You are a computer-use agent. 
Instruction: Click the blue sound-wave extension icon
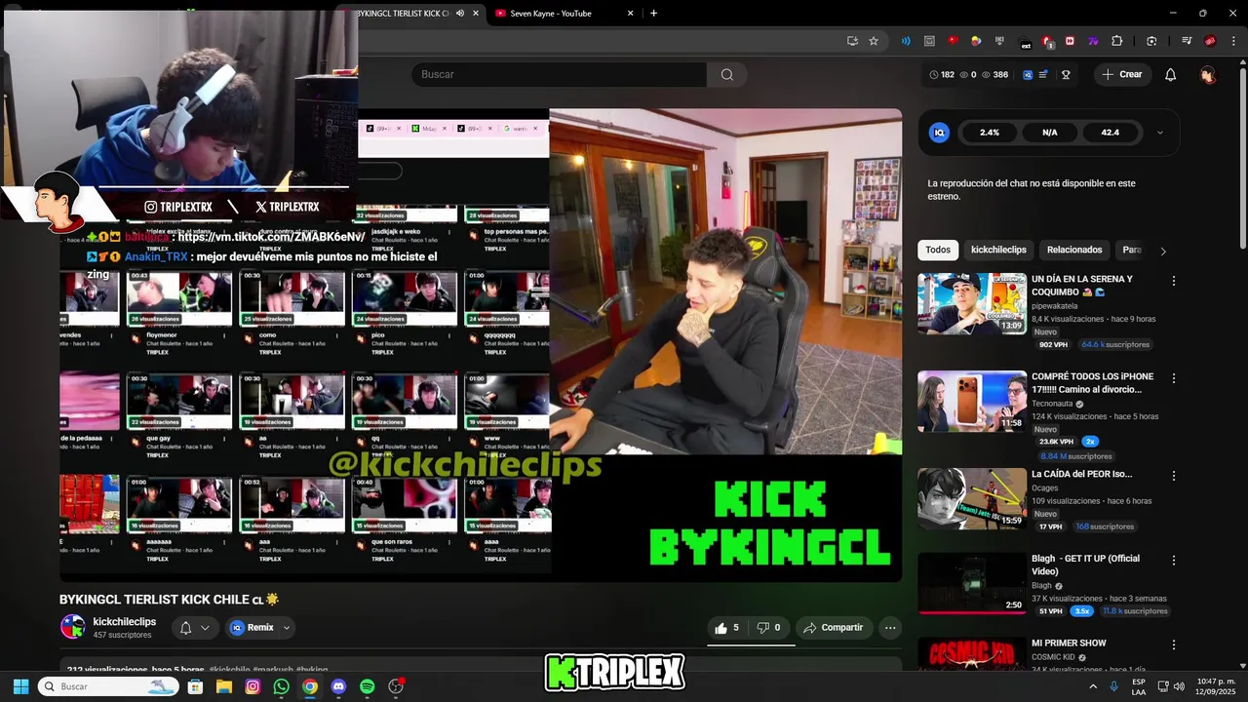(x=906, y=41)
